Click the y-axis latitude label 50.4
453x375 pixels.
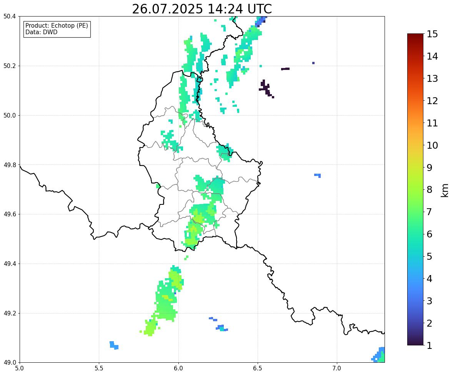click(x=10, y=17)
